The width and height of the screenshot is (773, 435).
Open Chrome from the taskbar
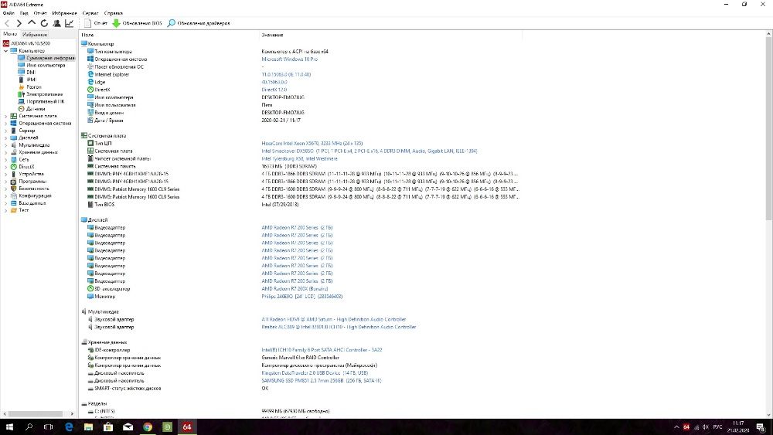(x=148, y=427)
